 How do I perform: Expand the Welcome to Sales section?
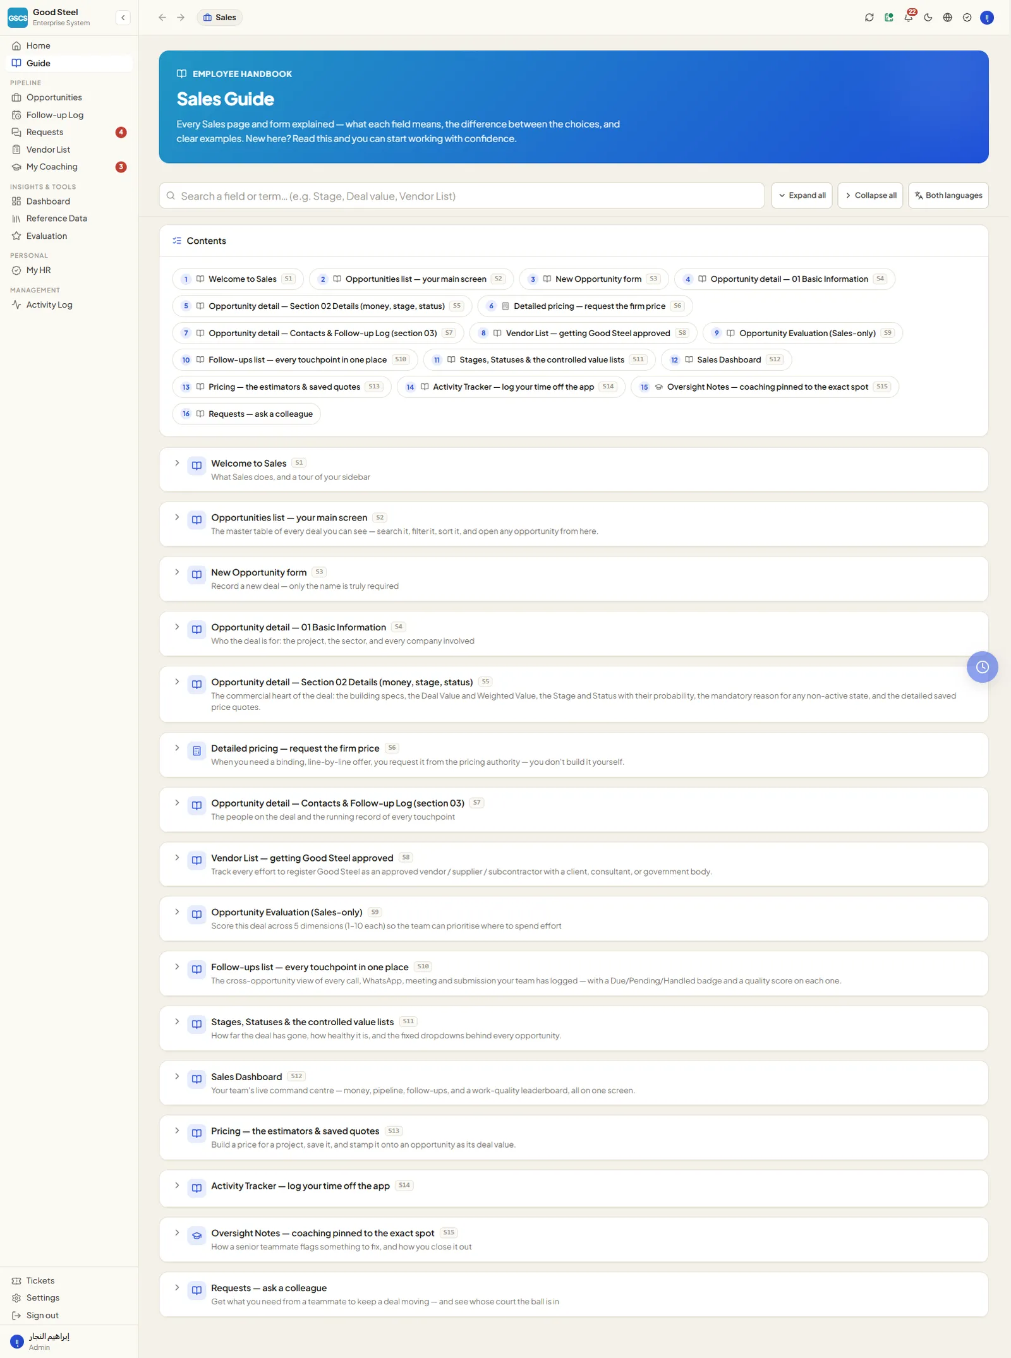click(x=574, y=470)
